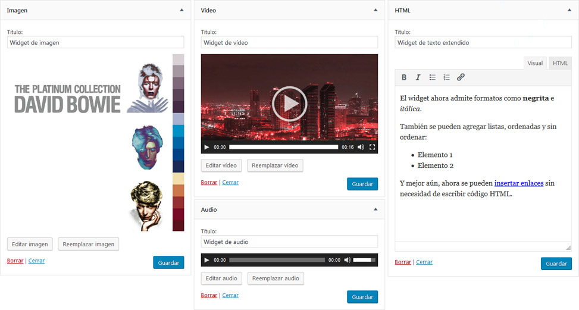This screenshot has width=579, height=310.
Task: Click Borrar link in HTML widget
Action: [x=403, y=262]
